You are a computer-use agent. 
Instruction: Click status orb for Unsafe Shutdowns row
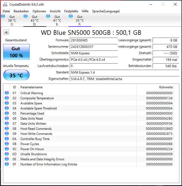(7, 154)
